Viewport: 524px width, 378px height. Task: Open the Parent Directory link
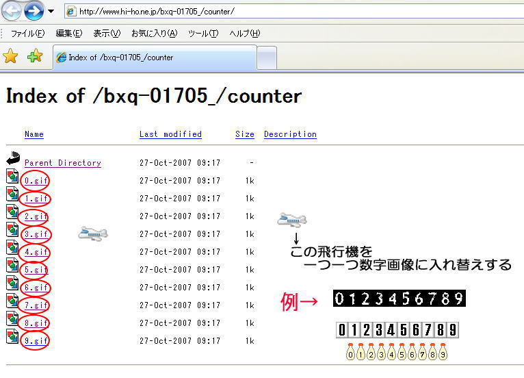coord(62,163)
